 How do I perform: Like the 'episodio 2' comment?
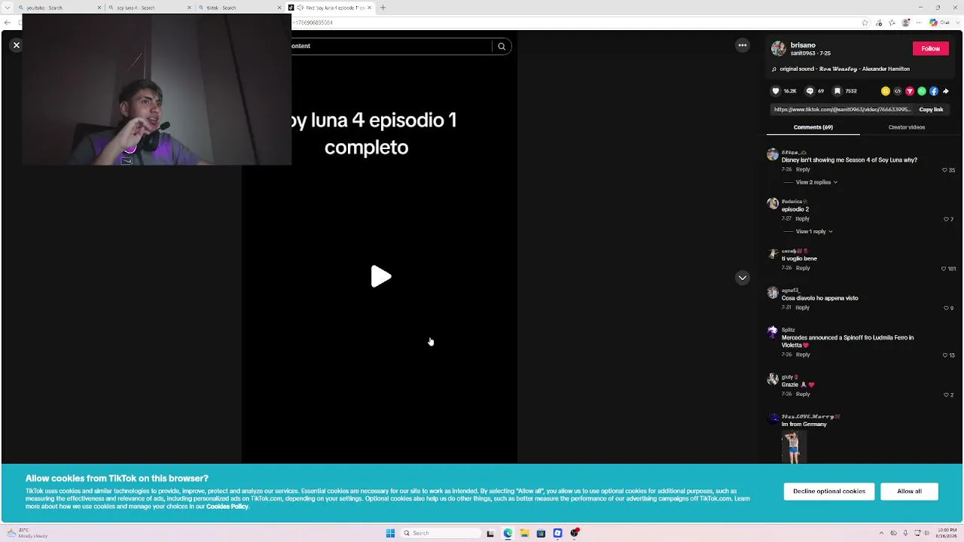[946, 219]
